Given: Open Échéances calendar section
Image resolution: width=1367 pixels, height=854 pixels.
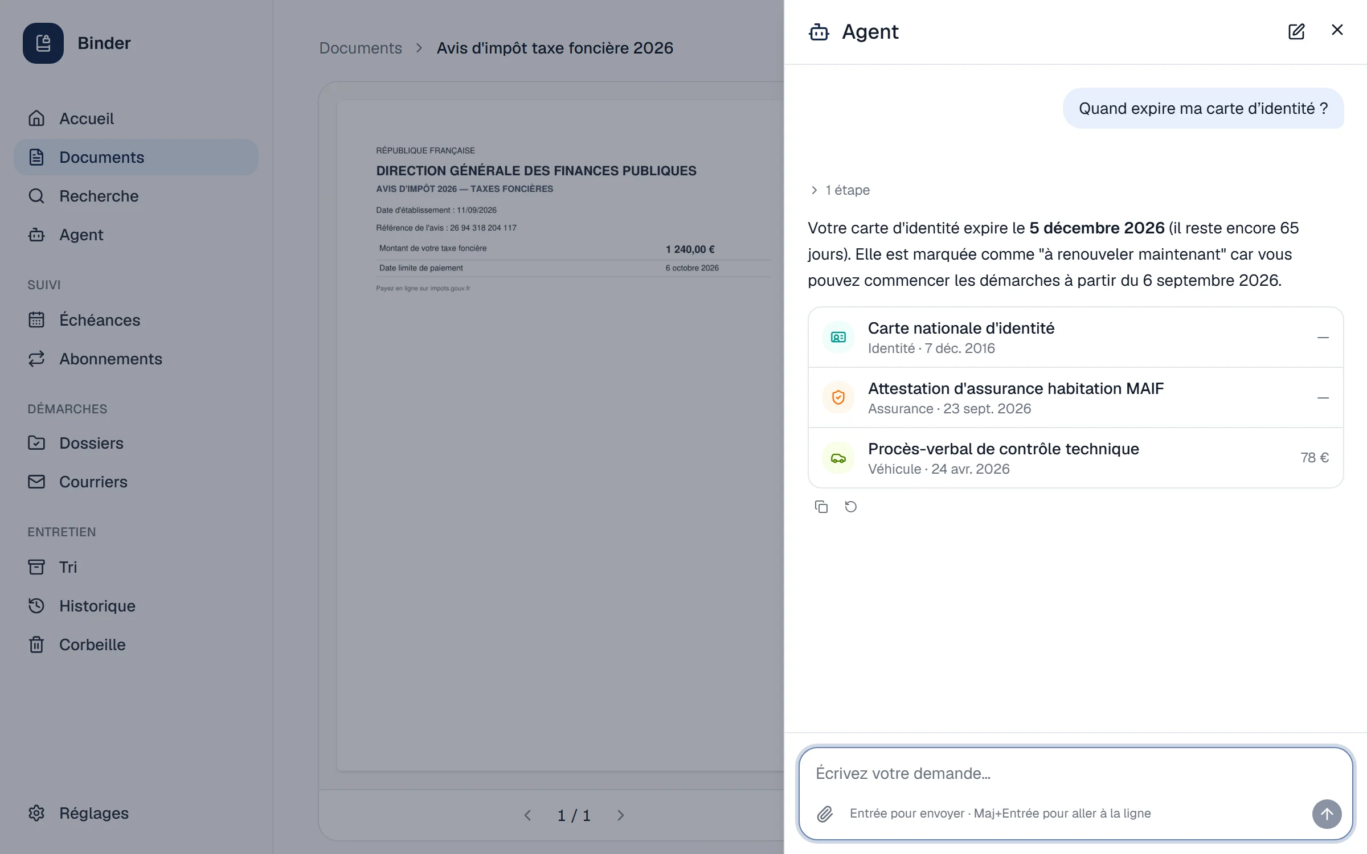Looking at the screenshot, I should 136,320.
